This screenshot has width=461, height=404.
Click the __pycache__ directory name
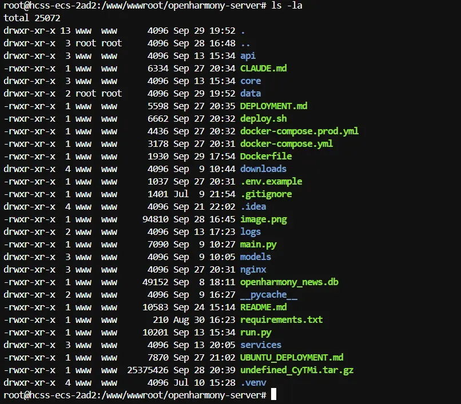coord(268,294)
